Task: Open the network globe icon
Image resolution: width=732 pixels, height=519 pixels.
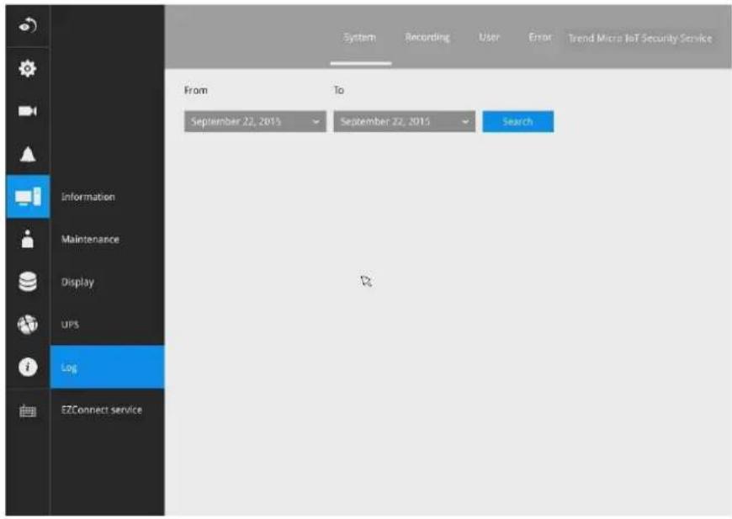Action: pos(28,325)
